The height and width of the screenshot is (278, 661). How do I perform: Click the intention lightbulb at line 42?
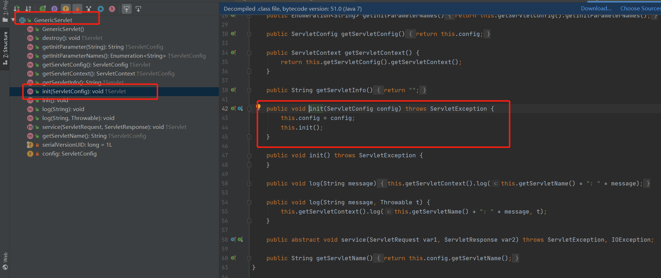(x=259, y=106)
